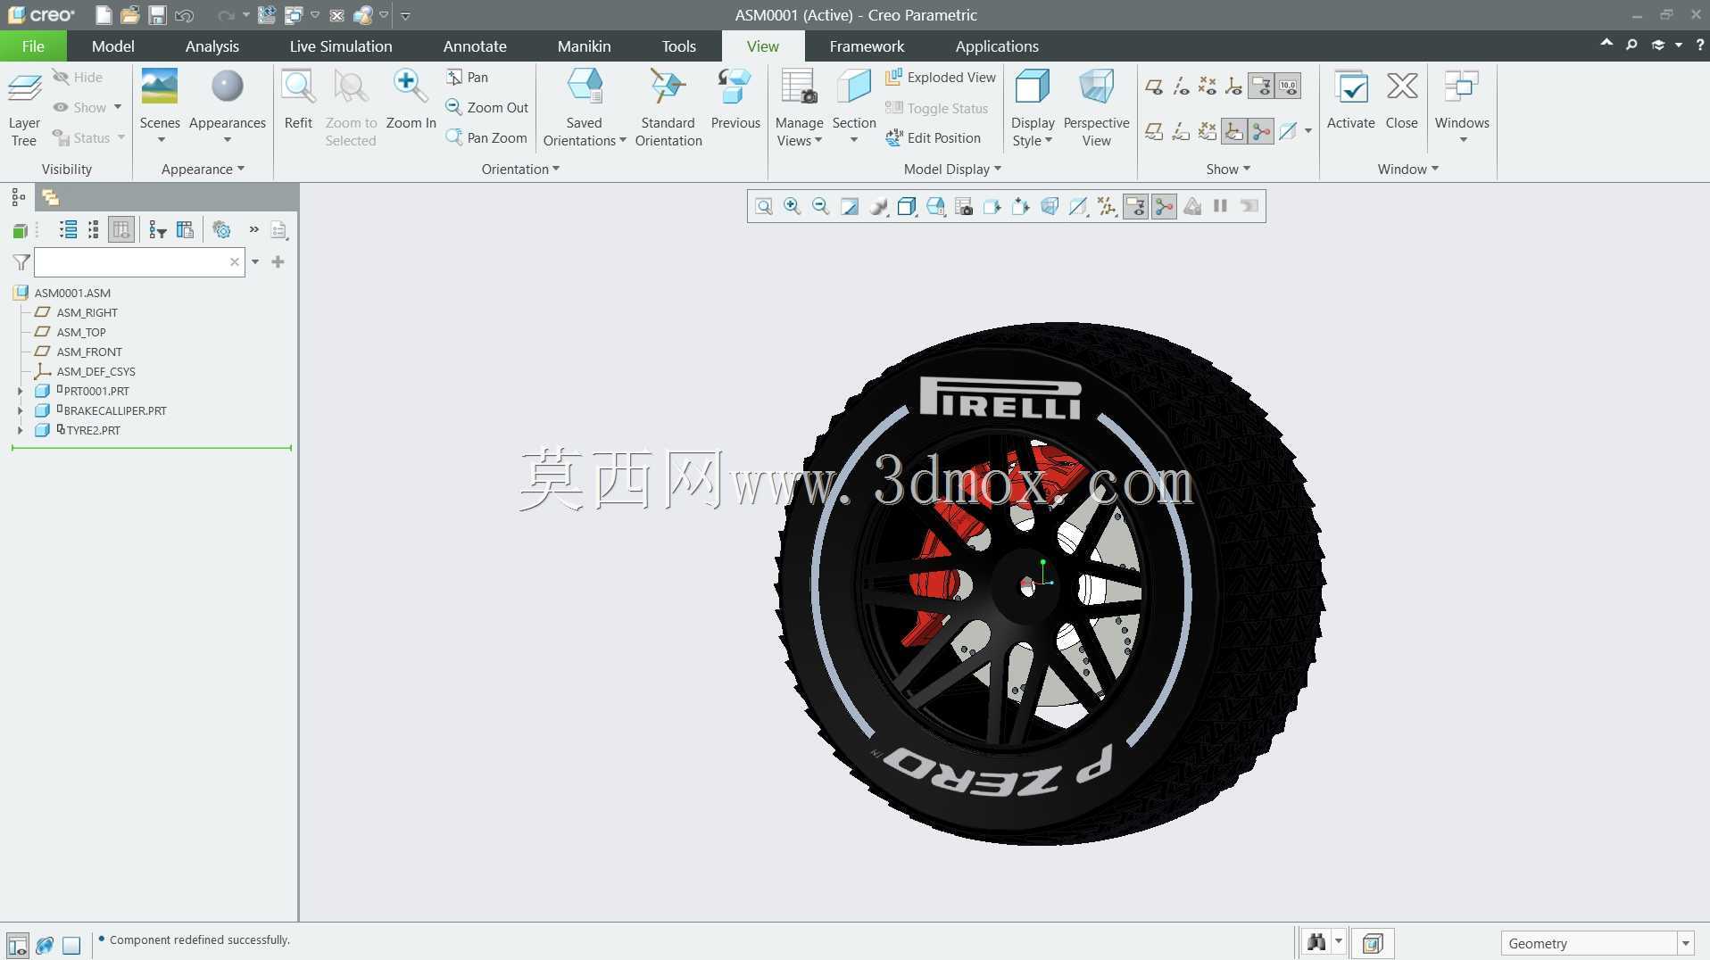Open a file using the folder icon
1710x960 pixels.
point(130,15)
